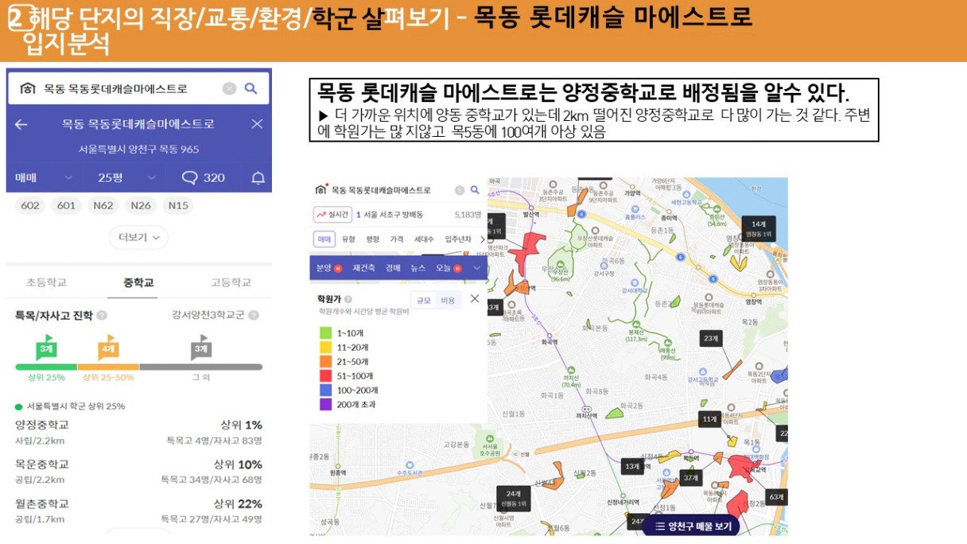Select the N15 bus chip
This screenshot has height=544, width=967.
(x=179, y=206)
